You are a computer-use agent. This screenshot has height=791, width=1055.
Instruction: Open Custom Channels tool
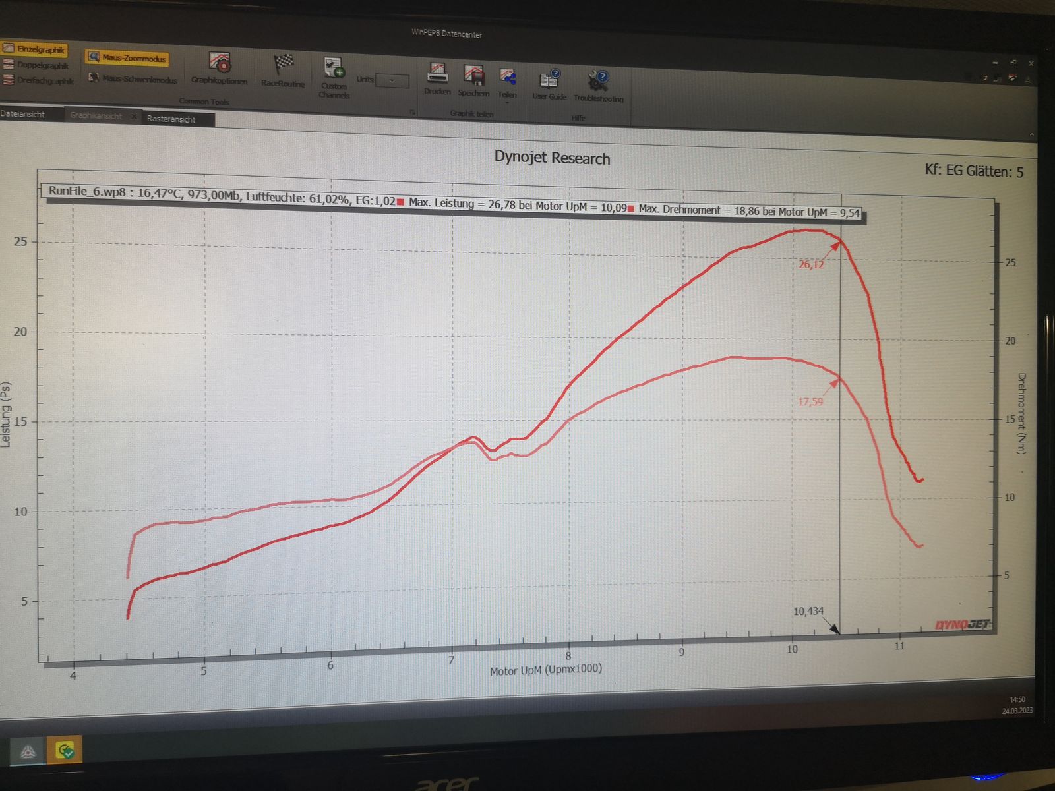[x=334, y=77]
